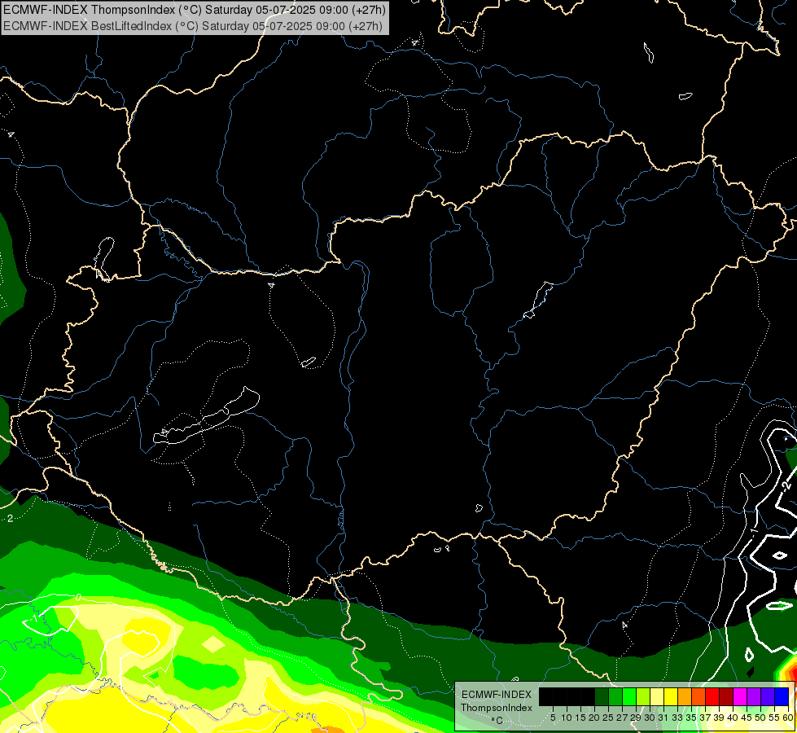The width and height of the screenshot is (797, 733).
Task: Select the blue 55-60 legend swatch
Action: pyautogui.click(x=782, y=696)
